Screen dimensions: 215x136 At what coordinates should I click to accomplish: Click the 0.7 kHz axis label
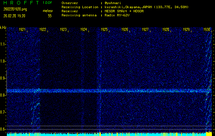click(3, 112)
